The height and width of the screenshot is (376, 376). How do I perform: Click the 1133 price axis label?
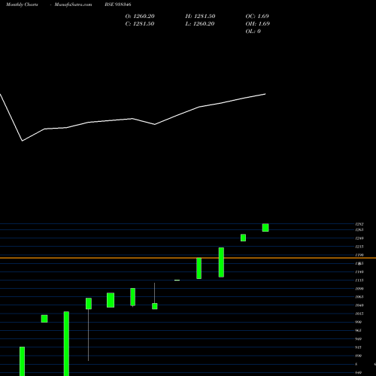[359, 280]
